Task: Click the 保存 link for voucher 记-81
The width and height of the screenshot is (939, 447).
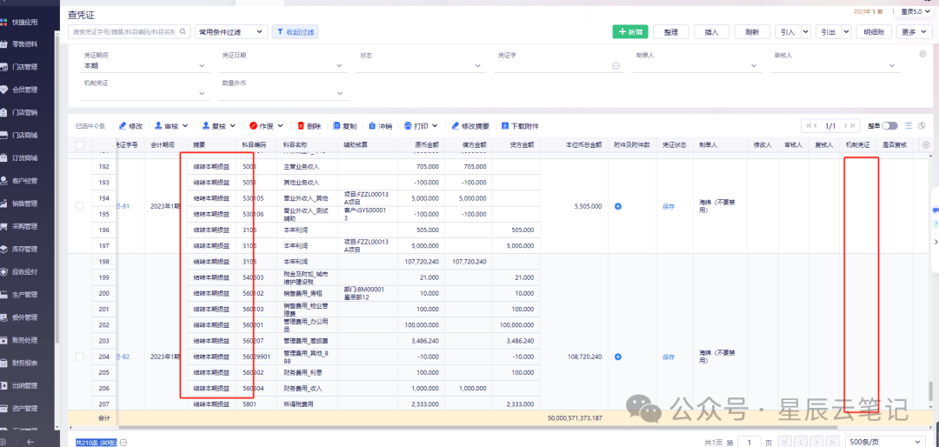Action: [669, 206]
